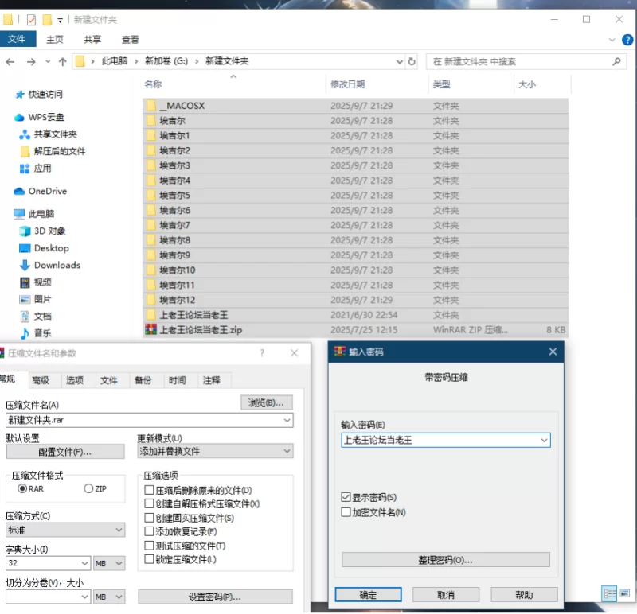The height and width of the screenshot is (614, 637).
Task: Open the 主页 ribbon tab
Action: pyautogui.click(x=55, y=39)
